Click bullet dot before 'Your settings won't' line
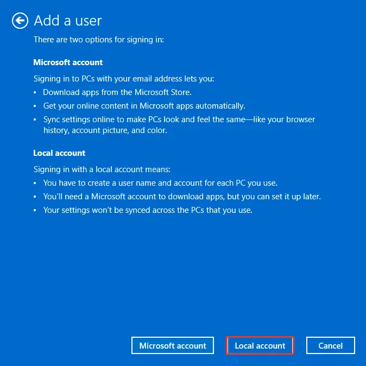Viewport: 366px width, 366px height. pos(36,211)
